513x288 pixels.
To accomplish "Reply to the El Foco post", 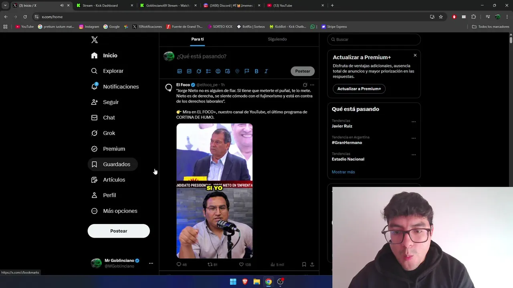I will pos(182,264).
